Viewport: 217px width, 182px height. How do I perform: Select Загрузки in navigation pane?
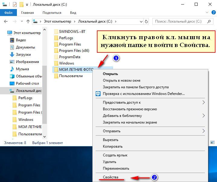[x=20, y=55]
